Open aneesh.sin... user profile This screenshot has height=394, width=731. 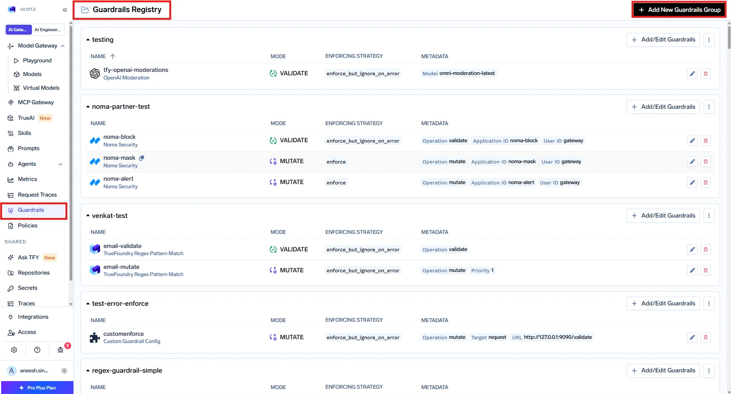(29, 371)
